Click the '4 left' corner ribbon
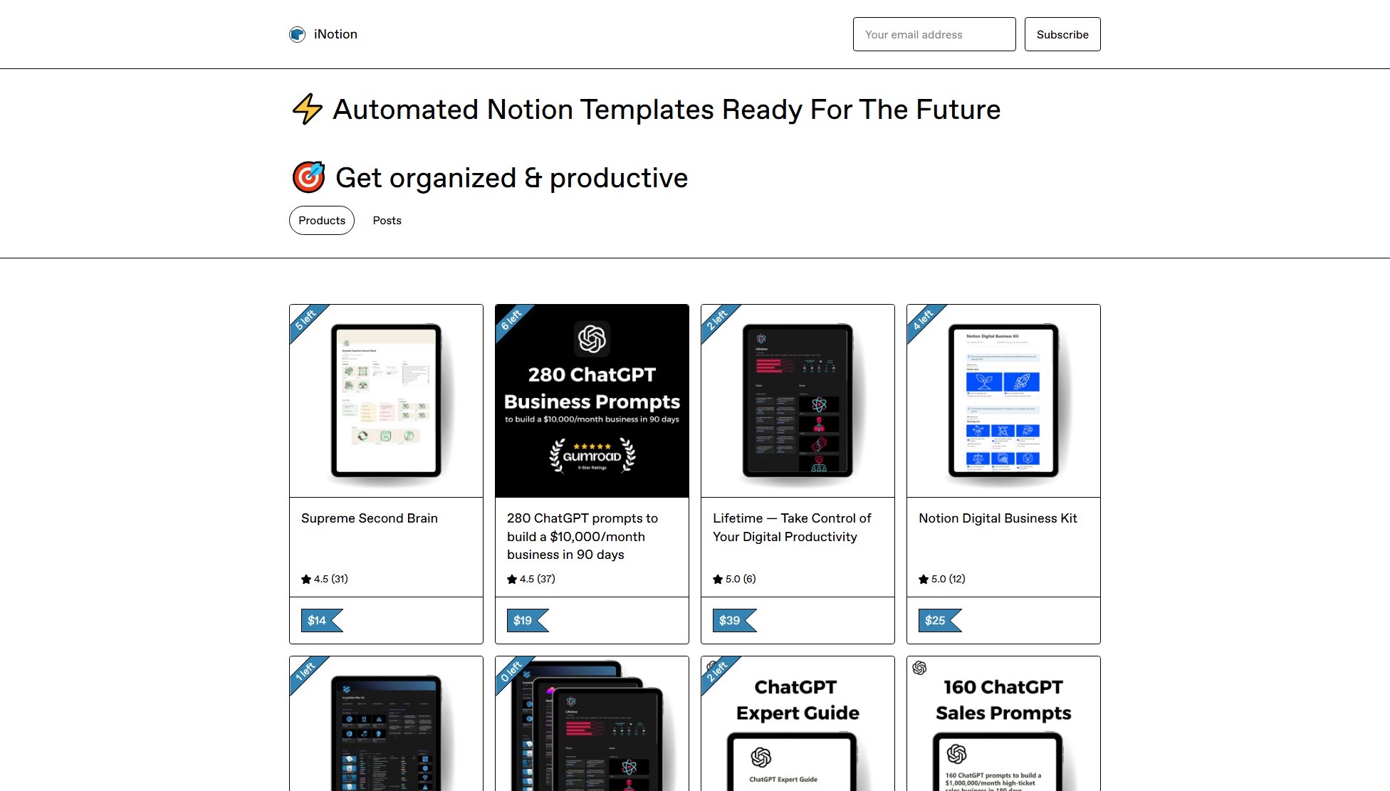Viewport: 1390px width, 791px height. tap(923, 320)
